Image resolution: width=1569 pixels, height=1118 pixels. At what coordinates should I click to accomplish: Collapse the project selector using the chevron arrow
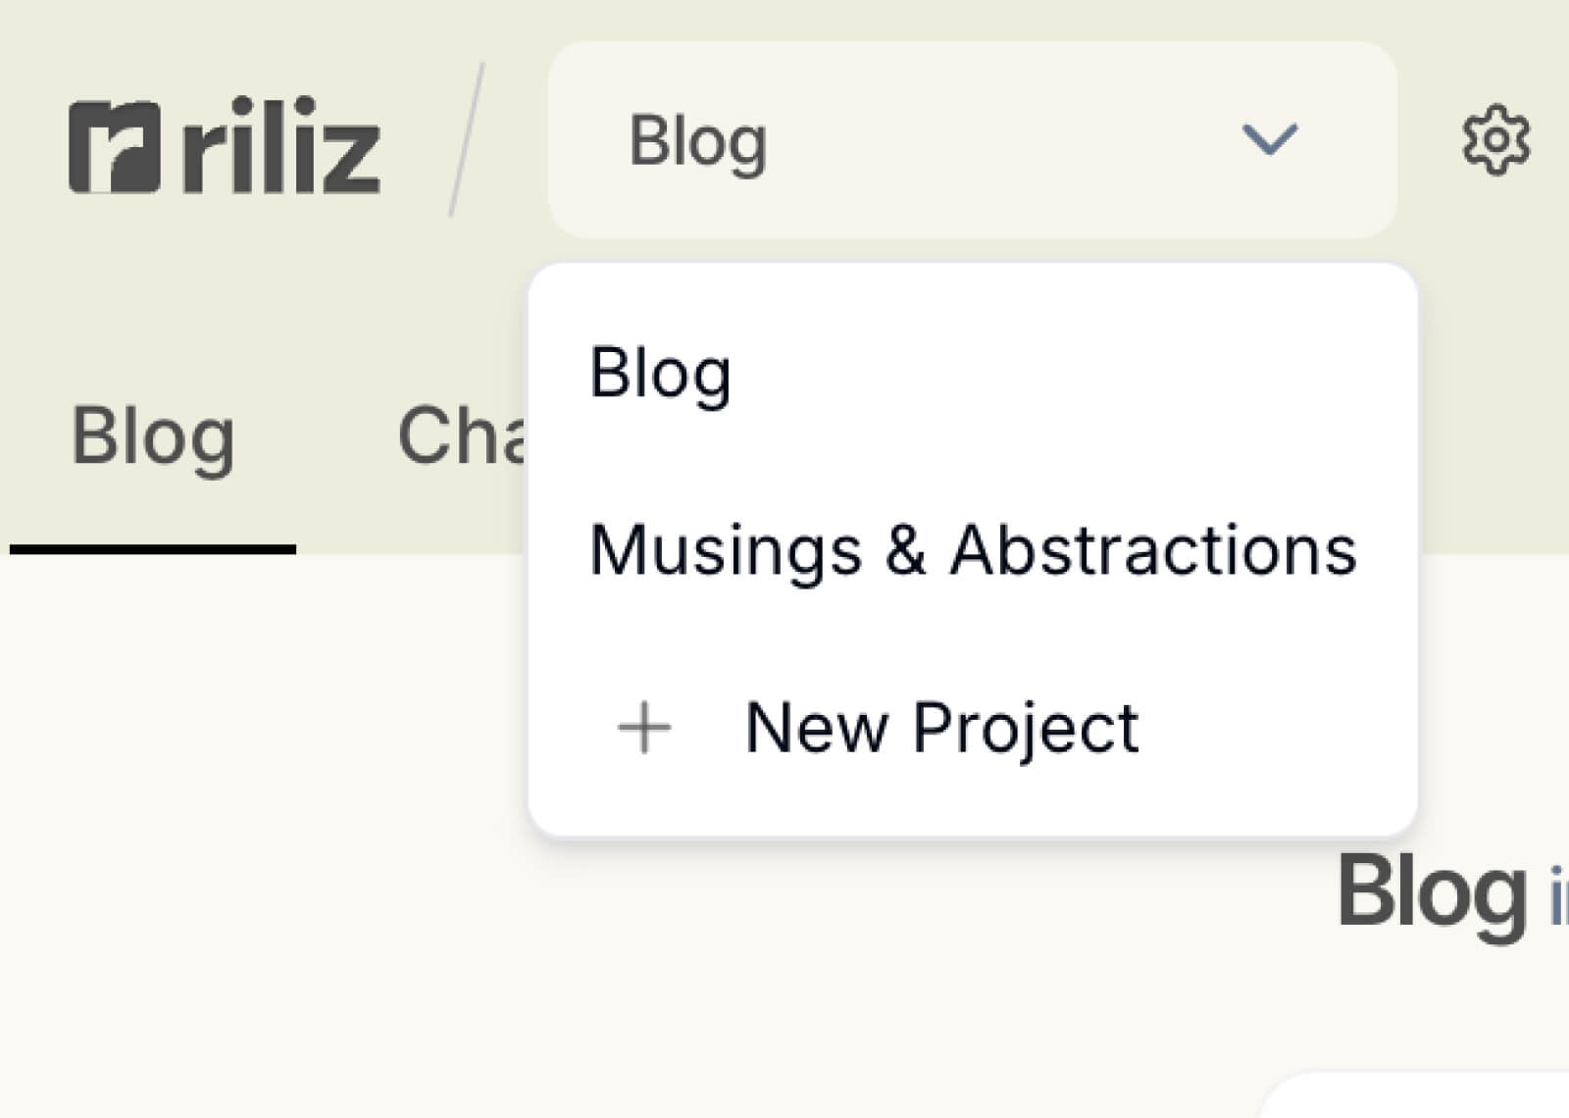(x=1270, y=139)
